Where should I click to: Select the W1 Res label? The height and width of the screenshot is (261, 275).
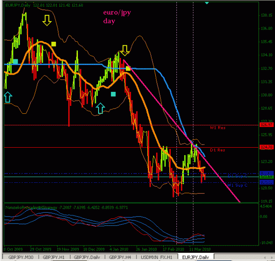tap(218, 128)
